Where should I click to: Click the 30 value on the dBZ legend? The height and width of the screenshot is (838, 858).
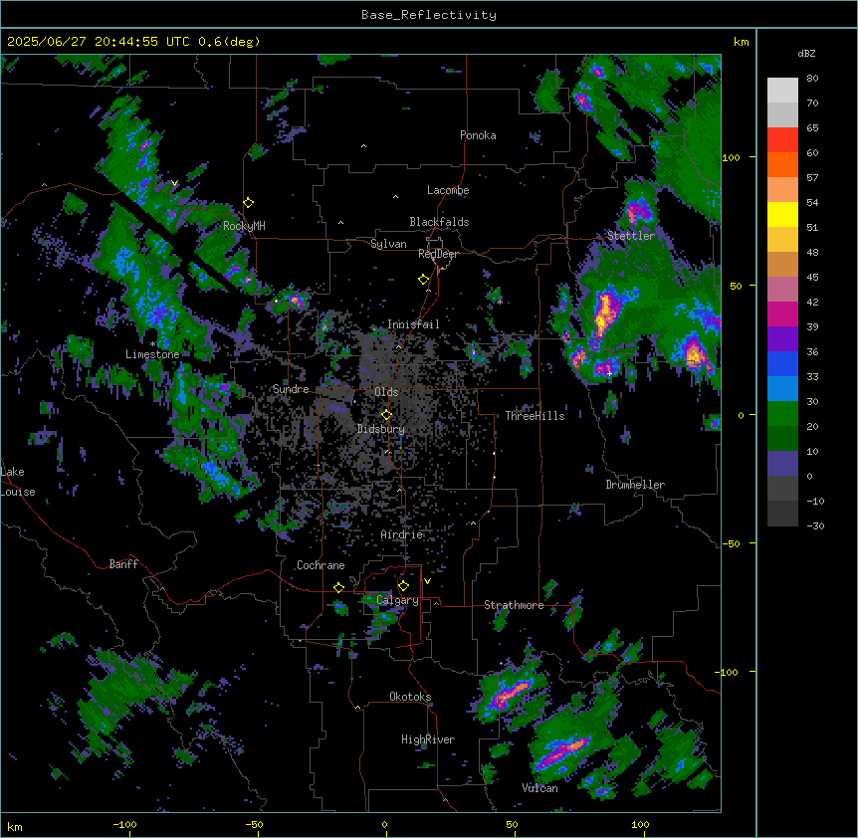pos(812,401)
